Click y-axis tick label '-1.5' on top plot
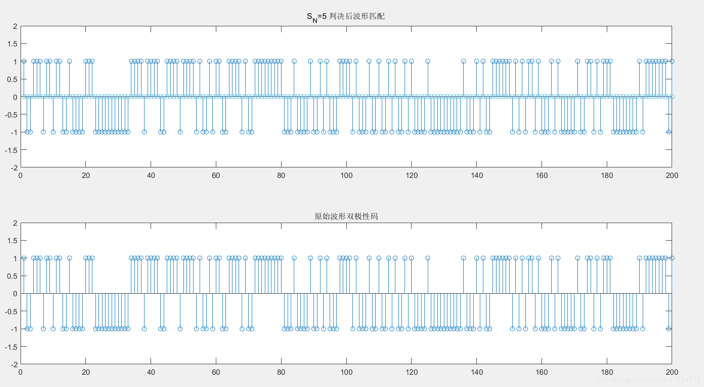 tap(11, 150)
